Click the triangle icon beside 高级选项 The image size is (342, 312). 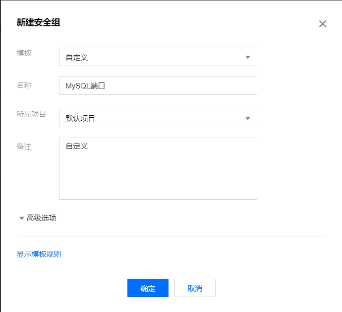click(22, 218)
